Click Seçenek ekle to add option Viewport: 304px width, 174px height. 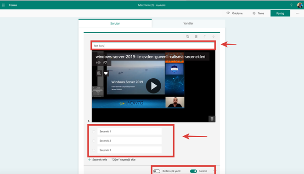(x=97, y=159)
